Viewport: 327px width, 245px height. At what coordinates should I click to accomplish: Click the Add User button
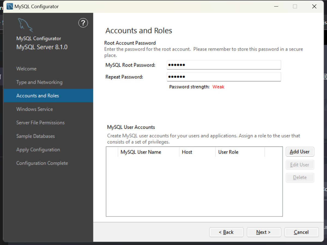click(x=300, y=152)
